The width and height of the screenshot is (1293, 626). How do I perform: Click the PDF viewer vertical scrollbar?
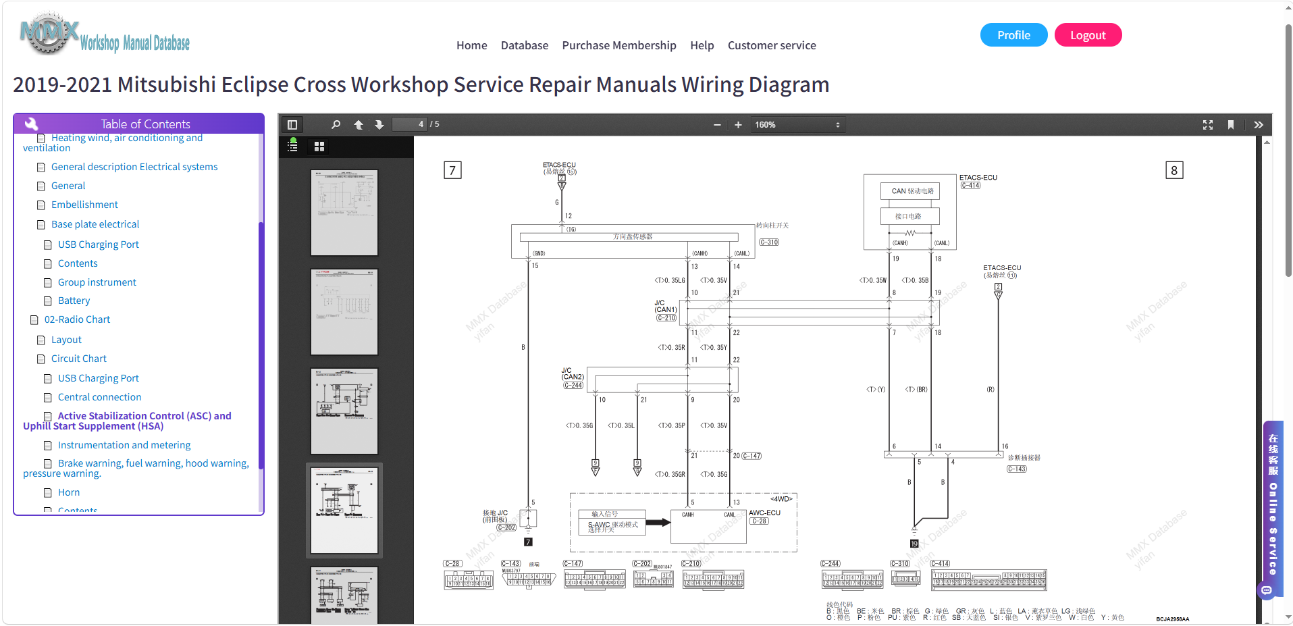click(x=1267, y=380)
